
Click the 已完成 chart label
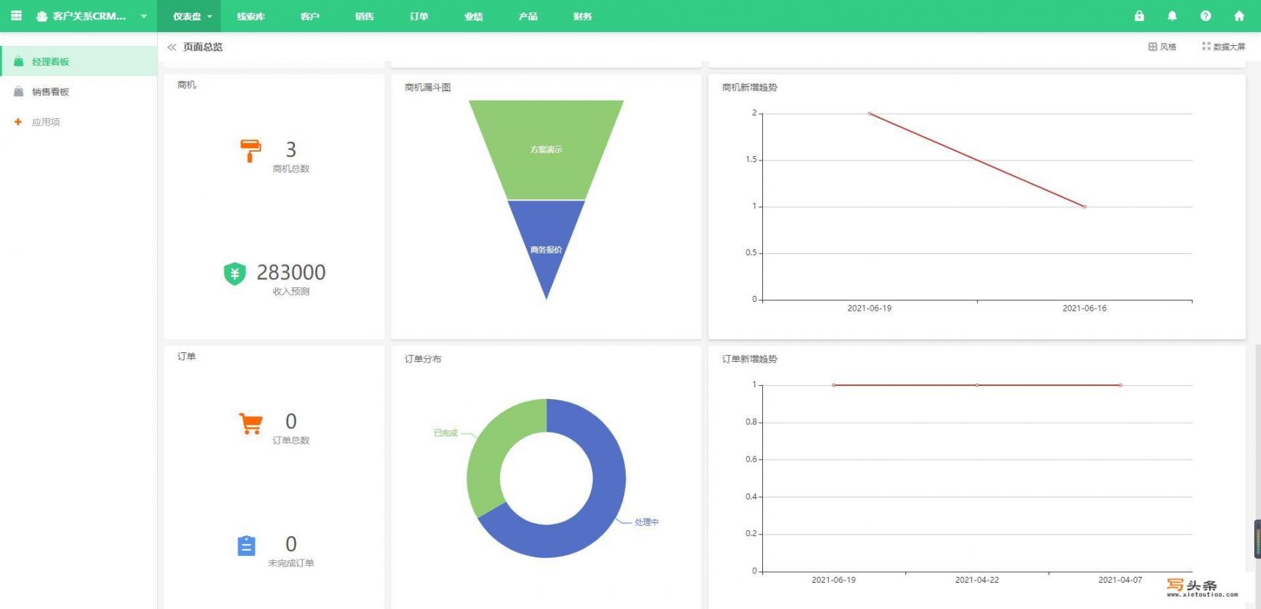tap(445, 433)
